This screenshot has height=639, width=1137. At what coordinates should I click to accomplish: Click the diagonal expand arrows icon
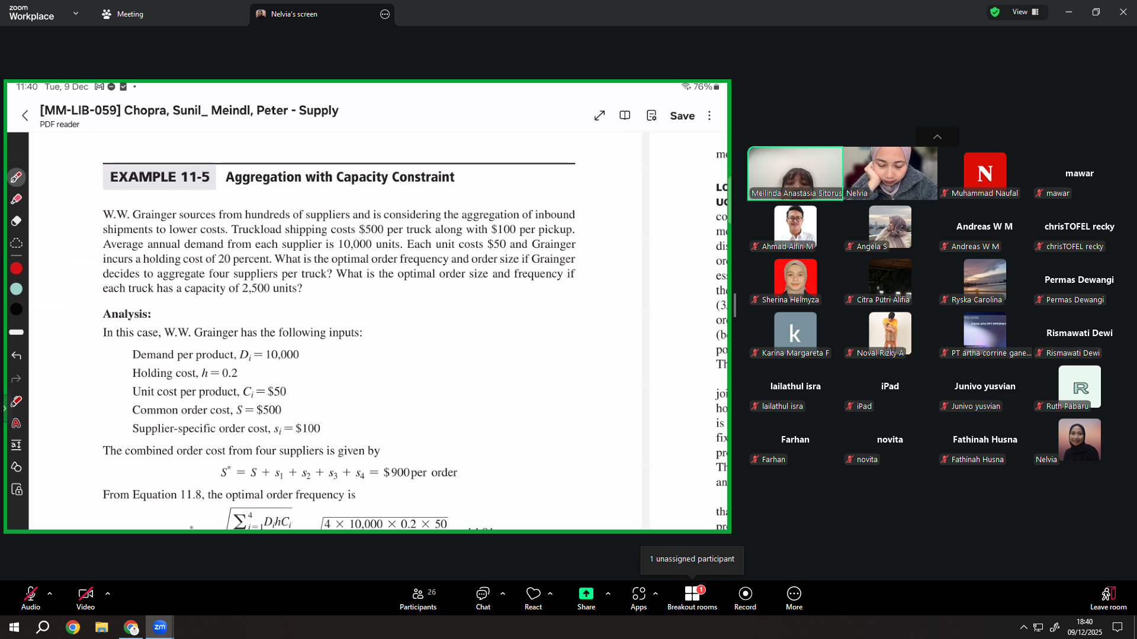click(599, 115)
